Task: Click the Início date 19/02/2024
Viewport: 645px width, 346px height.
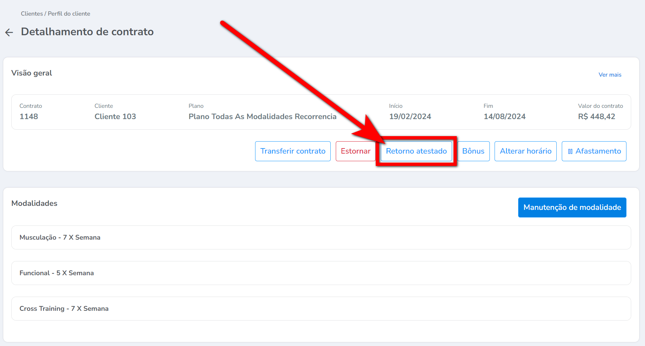Action: pyautogui.click(x=410, y=117)
